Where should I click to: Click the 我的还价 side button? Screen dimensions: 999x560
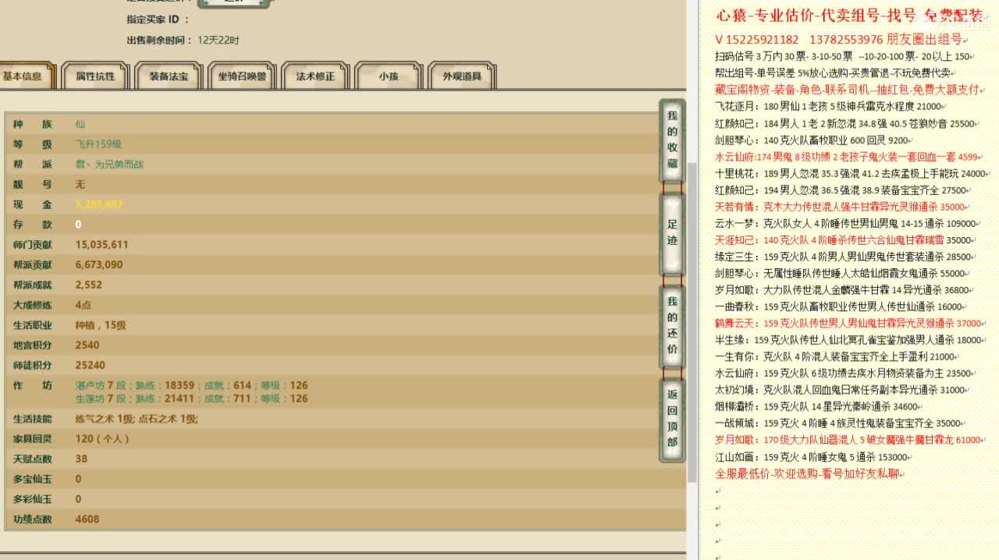click(x=672, y=325)
